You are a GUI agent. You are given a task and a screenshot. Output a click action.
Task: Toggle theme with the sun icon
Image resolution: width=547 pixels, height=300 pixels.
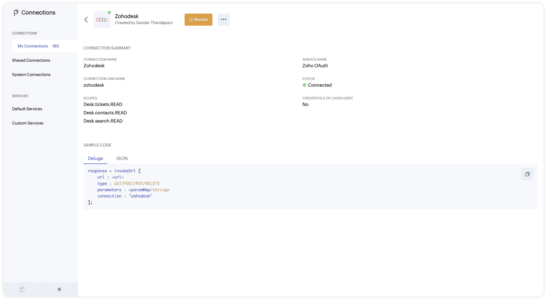(x=59, y=289)
